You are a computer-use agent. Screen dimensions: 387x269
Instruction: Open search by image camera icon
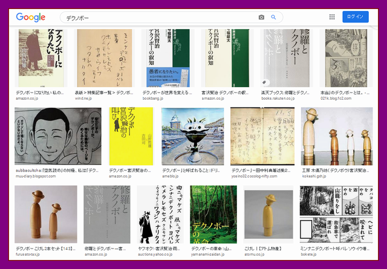point(261,18)
